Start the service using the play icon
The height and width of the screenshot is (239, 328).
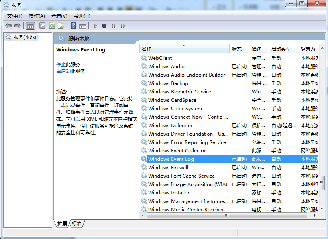95,26
